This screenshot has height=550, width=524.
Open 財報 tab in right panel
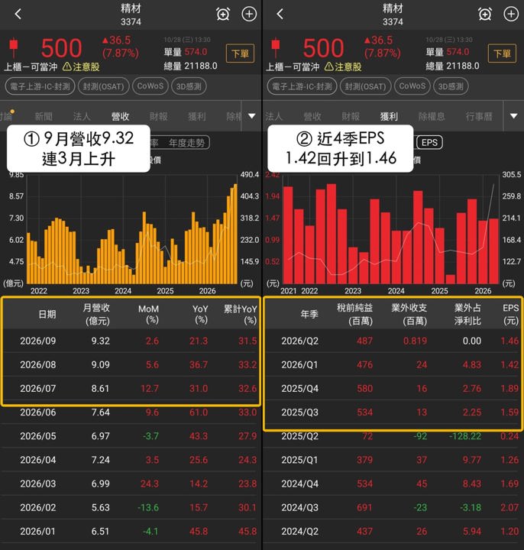351,116
